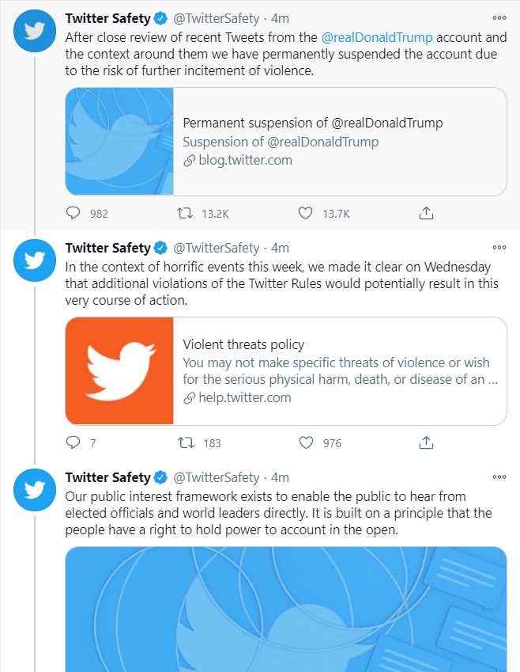Click the orange Twitter bird thumbnail
Viewport: 520px width, 672px height.
tap(119, 371)
